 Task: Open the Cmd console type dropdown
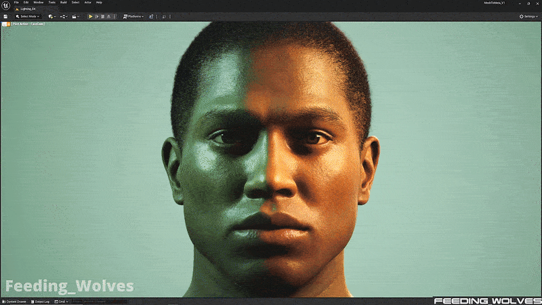[61, 302]
